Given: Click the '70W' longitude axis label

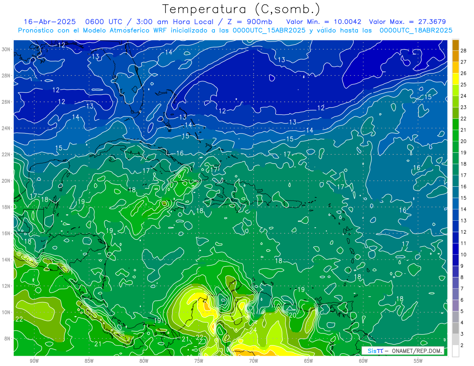Looking at the screenshot, I should (254, 361).
